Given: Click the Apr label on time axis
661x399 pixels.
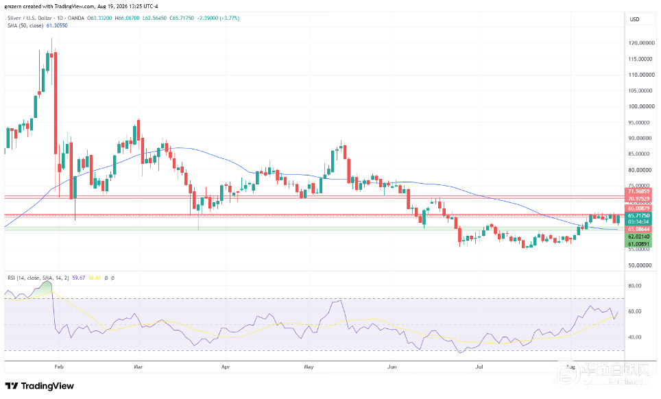Looking at the screenshot, I should tap(226, 367).
